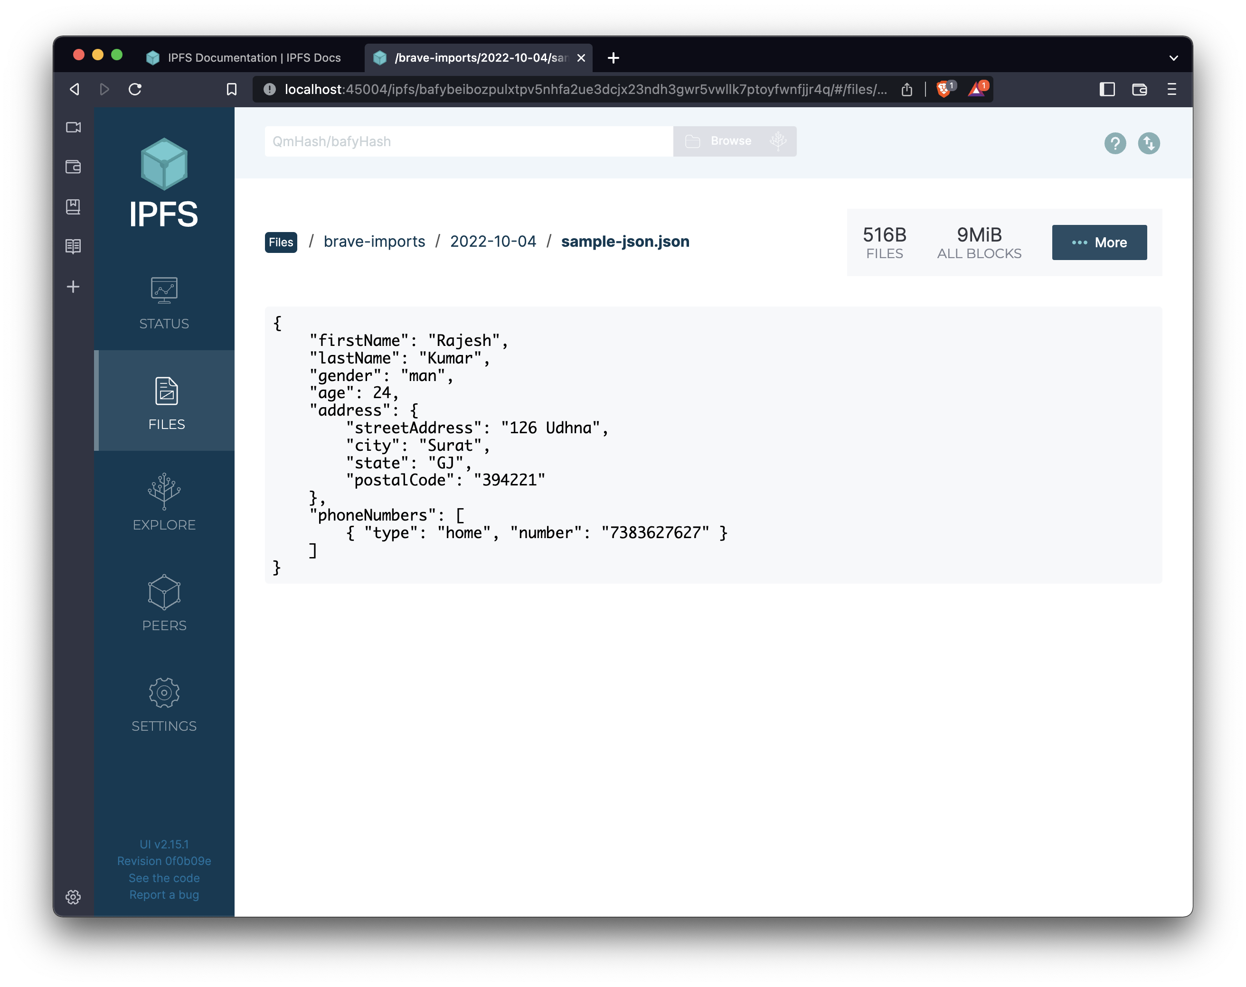Screen dimensions: 1246x987
Task: Click the Report a bug link
Action: point(163,894)
